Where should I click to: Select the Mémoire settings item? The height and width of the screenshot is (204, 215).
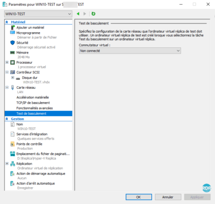(x=22, y=53)
